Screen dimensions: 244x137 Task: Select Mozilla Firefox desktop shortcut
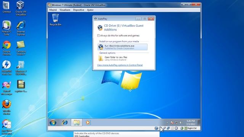coord(6,107)
